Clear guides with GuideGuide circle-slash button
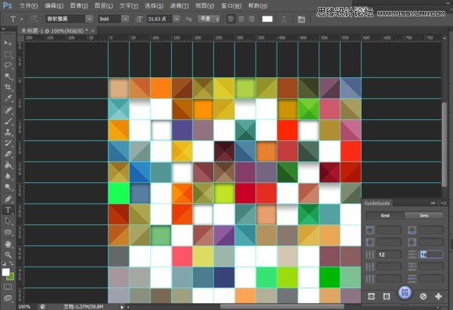 (x=423, y=297)
